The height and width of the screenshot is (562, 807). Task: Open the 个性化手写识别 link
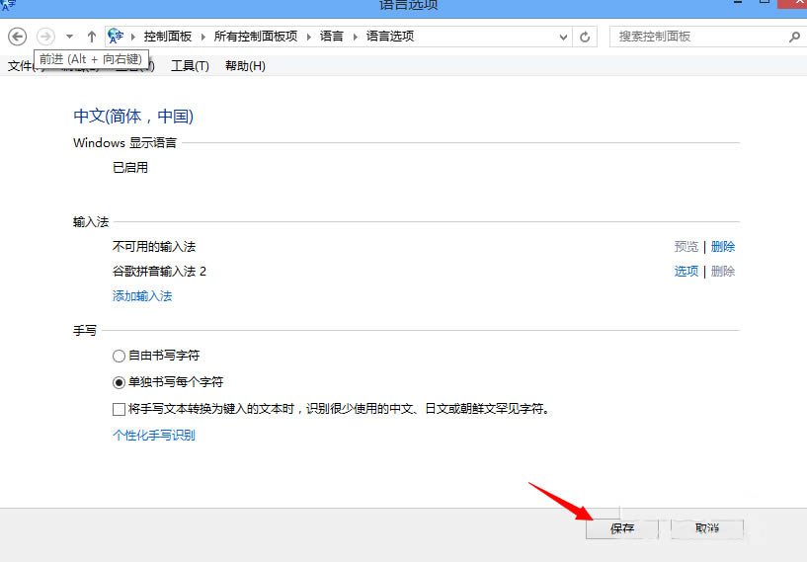pos(154,436)
